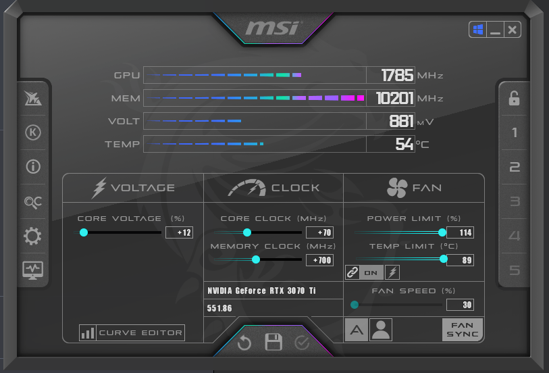Viewport: 549px width, 373px height.
Task: Click the MEM clock 10201 MHz readout
Action: [x=390, y=98]
